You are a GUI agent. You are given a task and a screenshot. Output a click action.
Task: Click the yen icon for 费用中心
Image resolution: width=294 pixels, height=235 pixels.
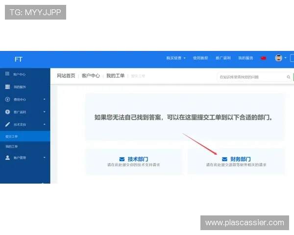pos(7,99)
